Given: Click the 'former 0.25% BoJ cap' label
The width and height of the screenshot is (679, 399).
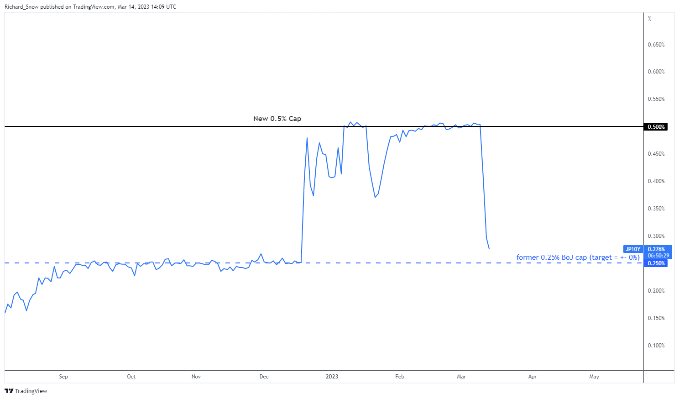Looking at the screenshot, I should click(578, 257).
